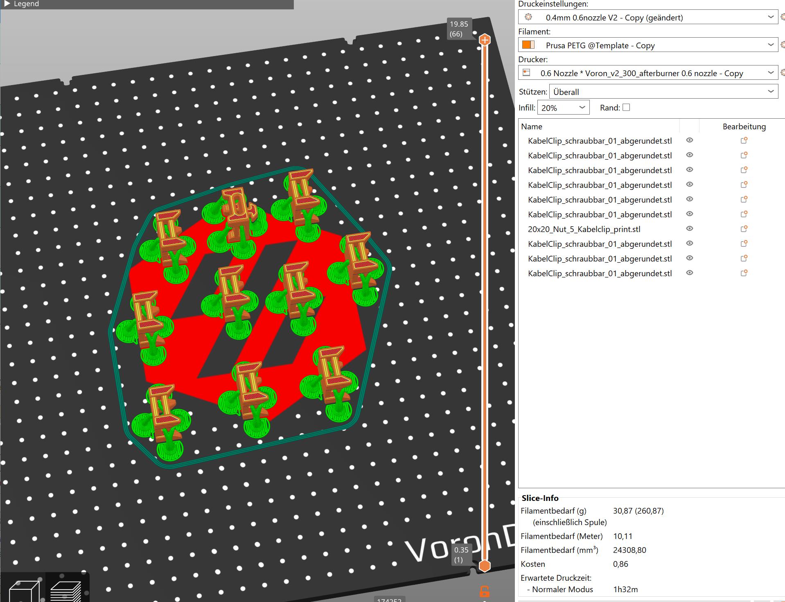Select the 20x20_Nut_5_Kabelclip_print.stl object row
This screenshot has width=785, height=602.
[584, 229]
